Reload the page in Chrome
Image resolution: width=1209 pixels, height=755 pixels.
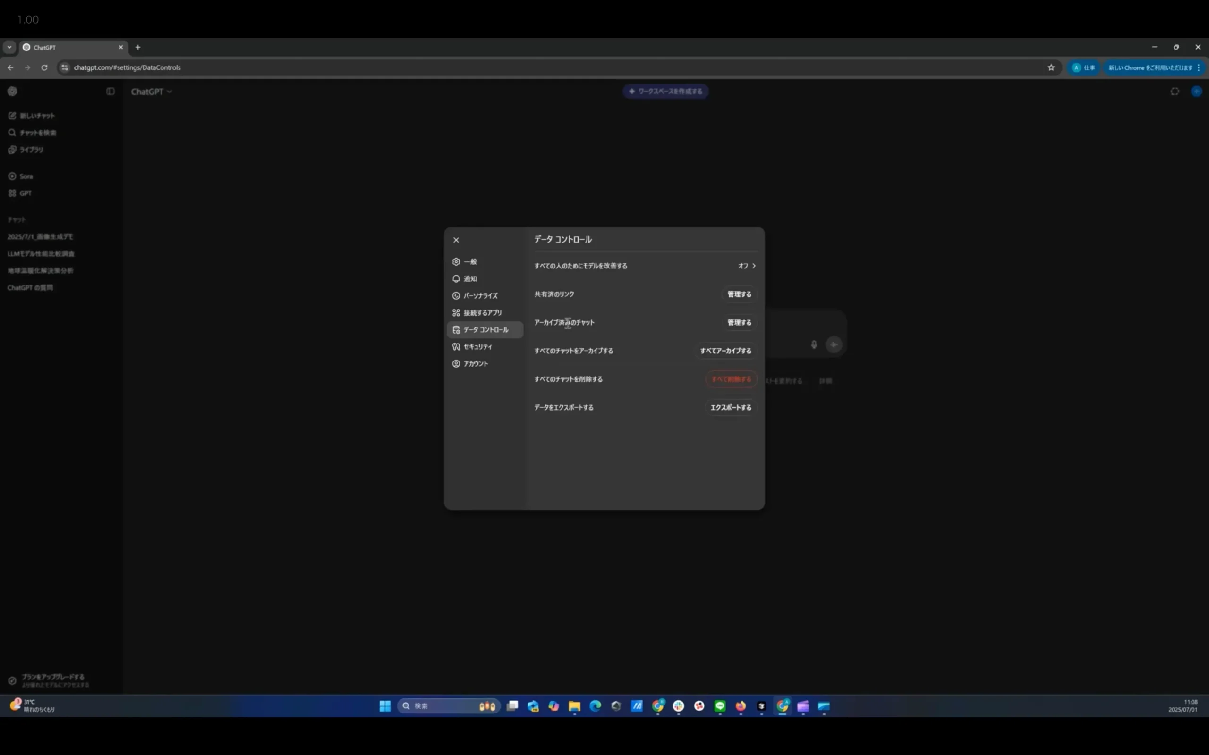click(44, 67)
